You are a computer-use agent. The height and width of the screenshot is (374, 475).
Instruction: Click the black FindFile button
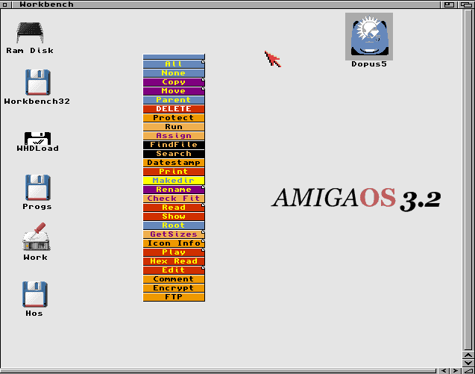click(x=174, y=144)
